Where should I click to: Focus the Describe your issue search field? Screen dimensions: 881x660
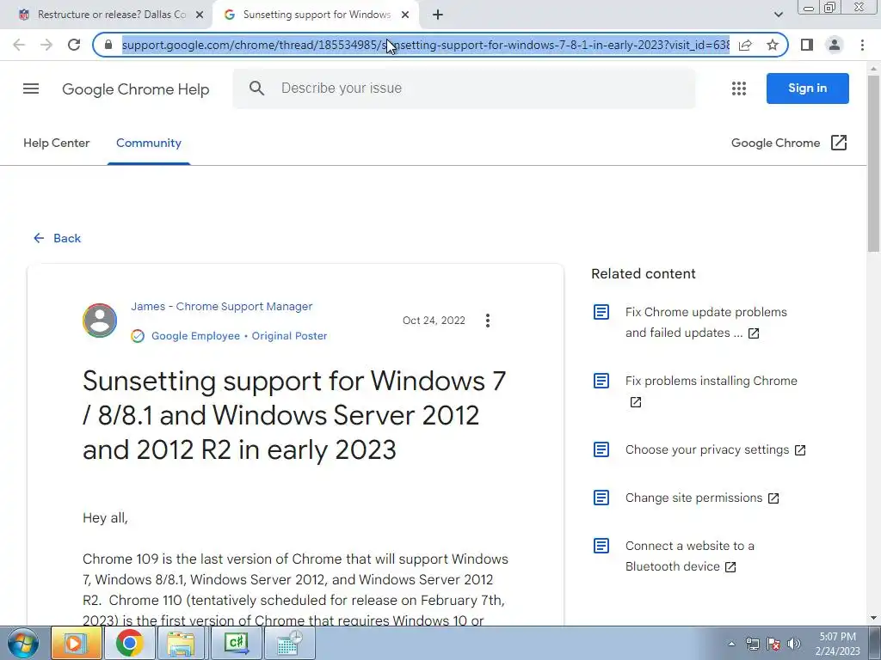[x=464, y=89]
